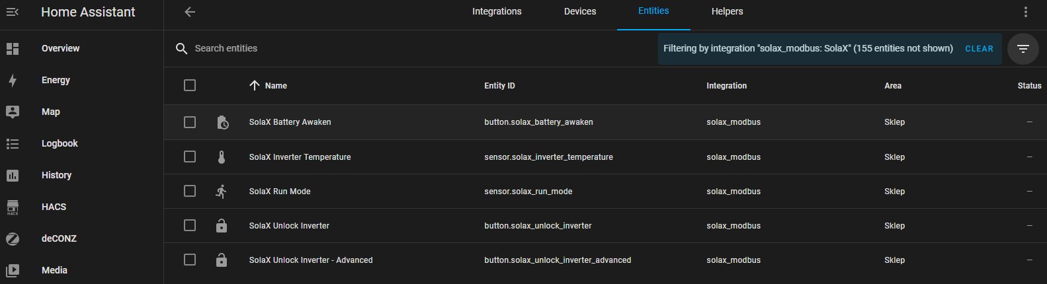Clear the solax_modbus integration filter
1047x284 pixels.
(x=979, y=49)
